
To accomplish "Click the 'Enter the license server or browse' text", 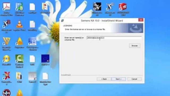I will coord(85,29).
